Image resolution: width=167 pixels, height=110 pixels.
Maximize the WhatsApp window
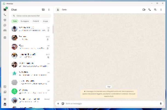[x=157, y=3]
